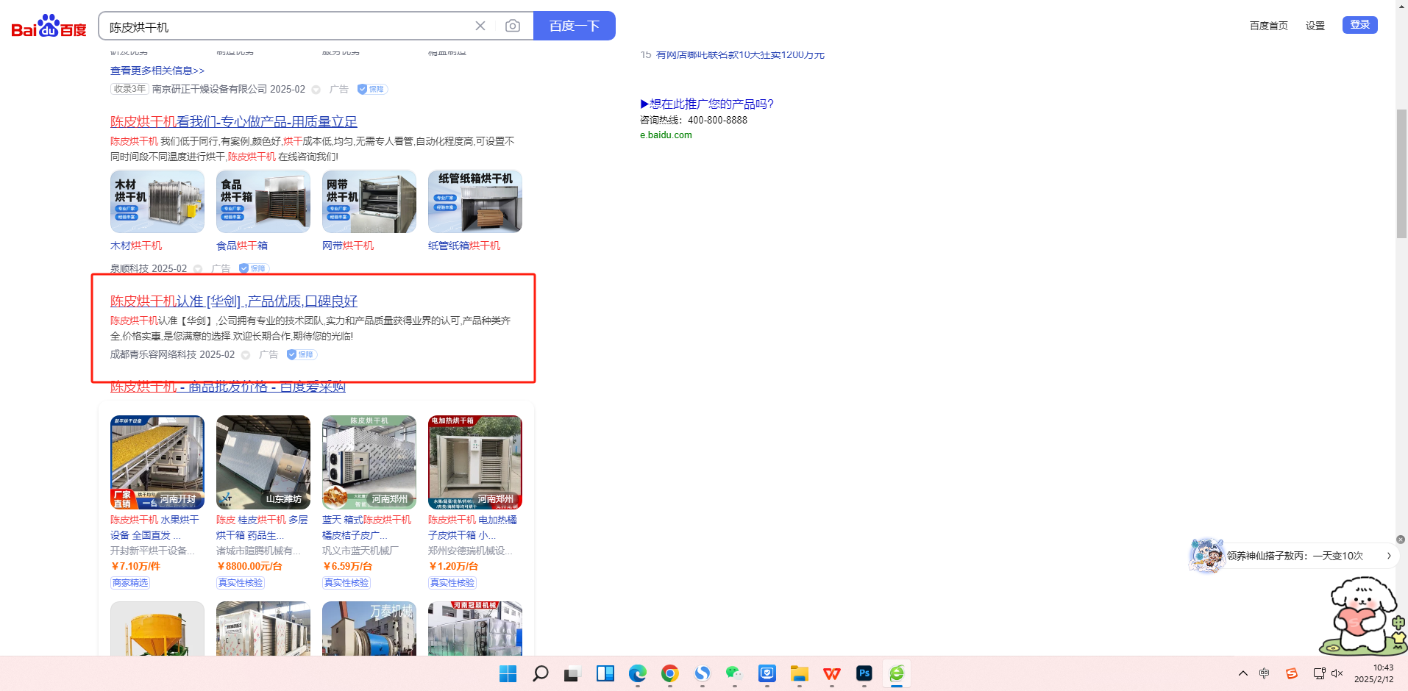Click the 保障 badge beside 成都青乐容网络科技

tap(302, 354)
